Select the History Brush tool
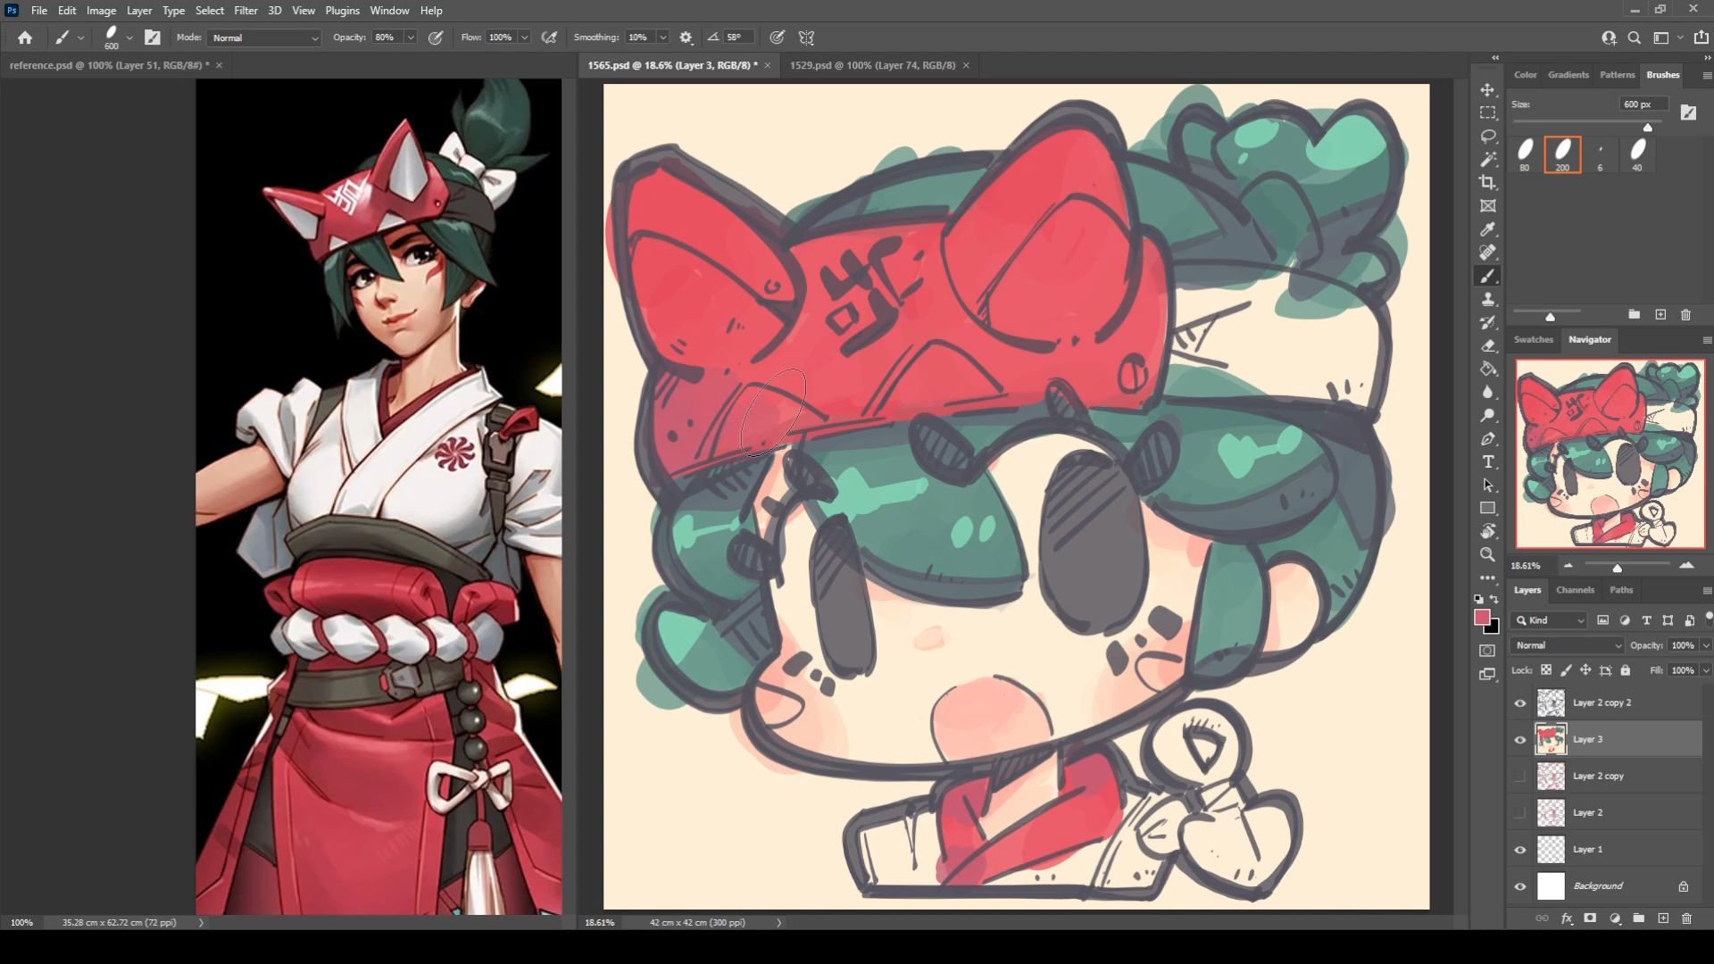Screen dimensions: 1714x964 (x=1487, y=322)
